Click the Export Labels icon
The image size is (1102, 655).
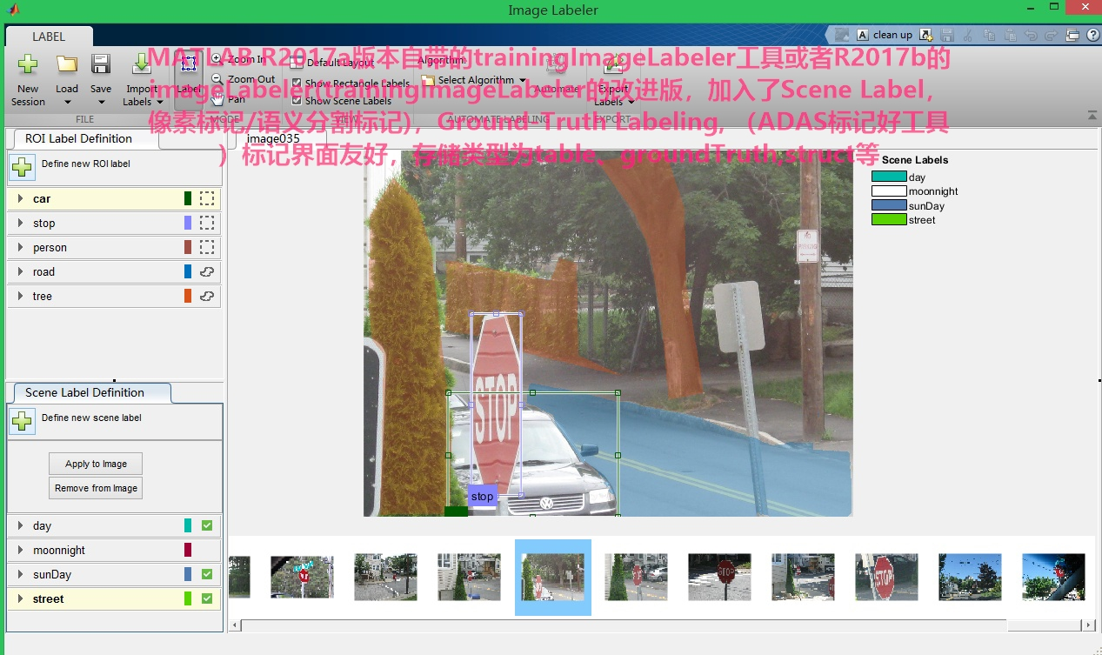tap(613, 65)
